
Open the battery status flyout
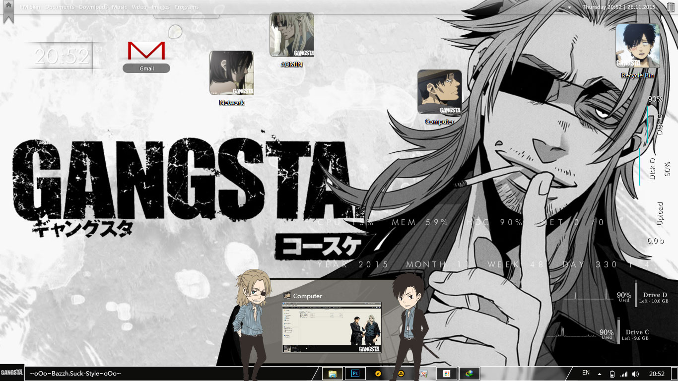(x=612, y=374)
